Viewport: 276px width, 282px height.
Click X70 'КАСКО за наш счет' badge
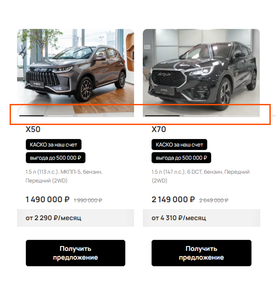click(179, 144)
